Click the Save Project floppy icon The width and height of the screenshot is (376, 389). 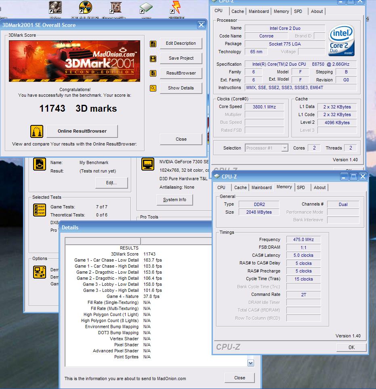coord(153,59)
